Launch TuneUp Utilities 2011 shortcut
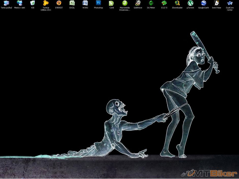Image resolution: width=239 pixels, height=179 pixels. click(46, 3)
